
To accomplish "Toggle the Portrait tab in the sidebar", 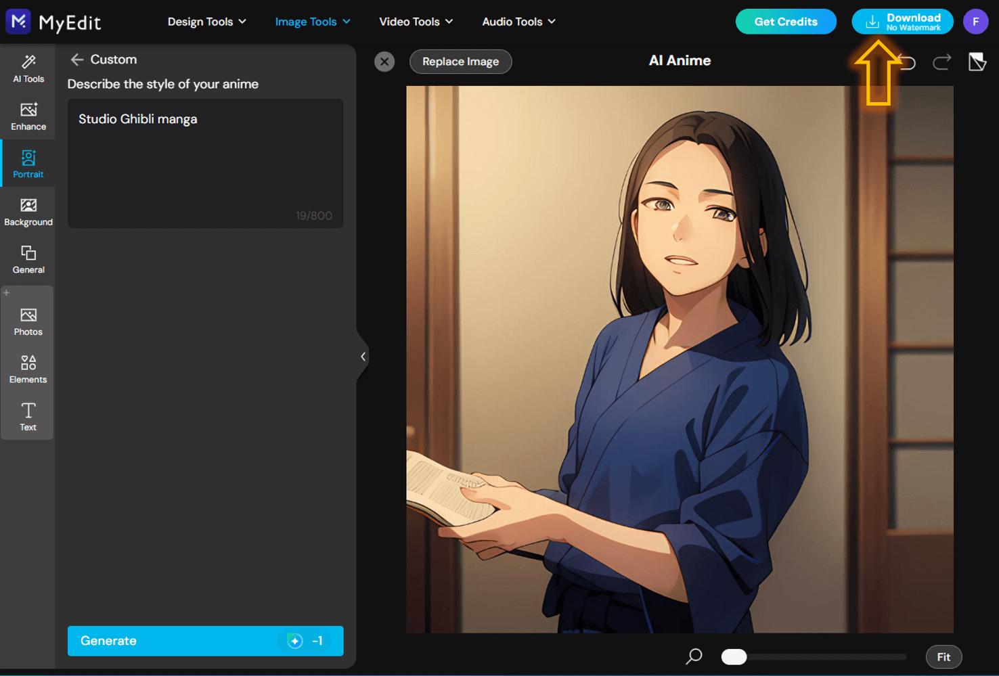I will point(28,163).
